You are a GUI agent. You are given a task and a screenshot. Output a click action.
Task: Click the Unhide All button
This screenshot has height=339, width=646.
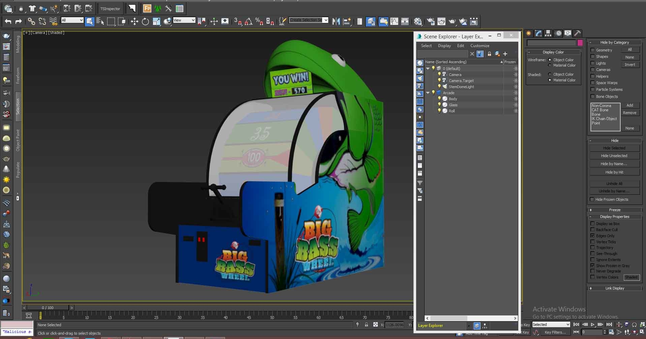(x=615, y=183)
